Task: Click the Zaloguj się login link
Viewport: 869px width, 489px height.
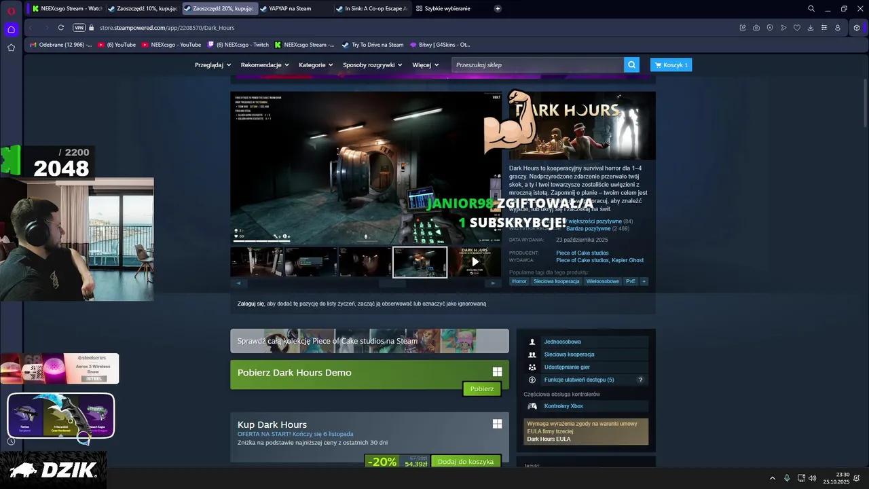Action: [251, 304]
